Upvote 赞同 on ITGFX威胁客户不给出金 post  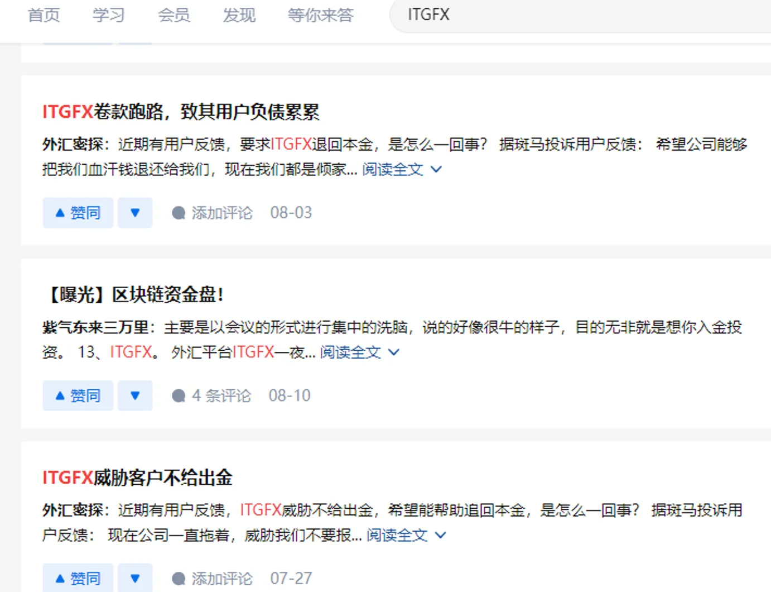click(x=78, y=578)
